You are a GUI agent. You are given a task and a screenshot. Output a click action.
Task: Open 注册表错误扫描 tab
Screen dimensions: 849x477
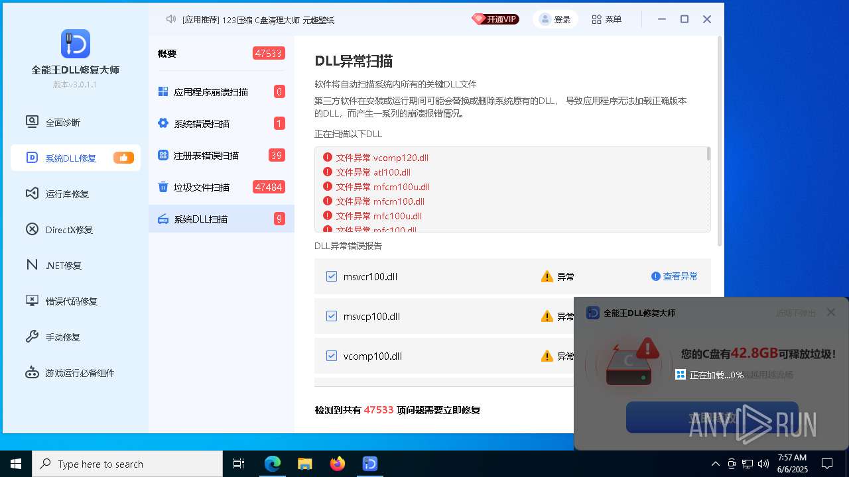222,156
